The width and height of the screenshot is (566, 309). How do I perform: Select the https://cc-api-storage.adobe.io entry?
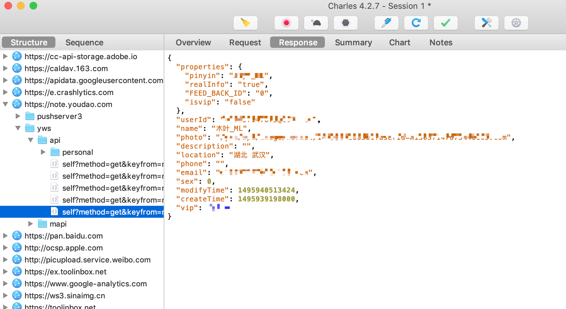(81, 56)
